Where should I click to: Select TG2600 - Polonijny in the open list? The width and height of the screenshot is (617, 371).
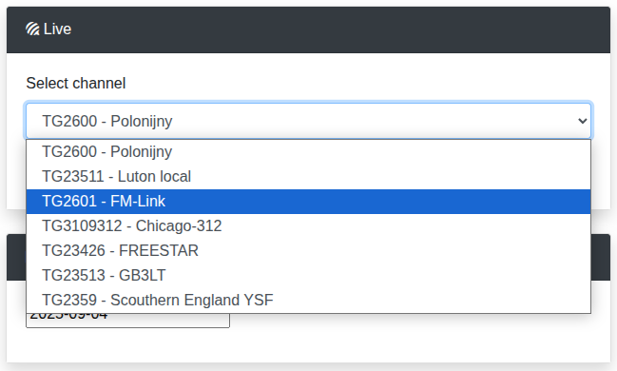tap(308, 152)
